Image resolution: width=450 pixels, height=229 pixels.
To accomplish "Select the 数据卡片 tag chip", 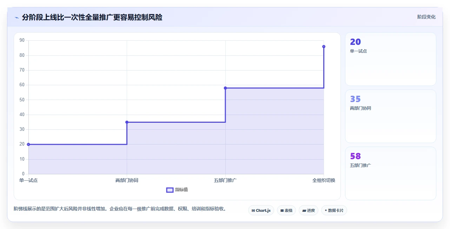I will (x=334, y=210).
